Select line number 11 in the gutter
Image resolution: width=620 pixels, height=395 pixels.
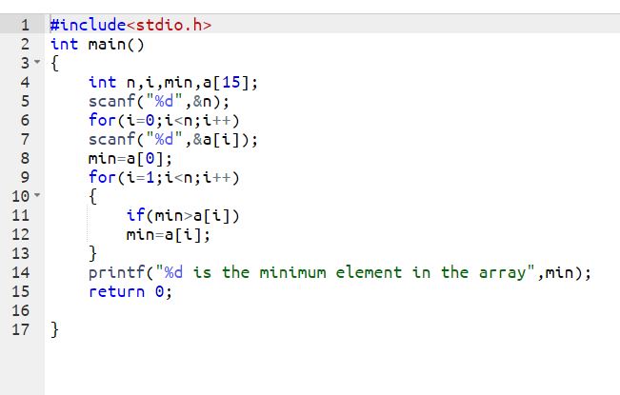coord(21,215)
